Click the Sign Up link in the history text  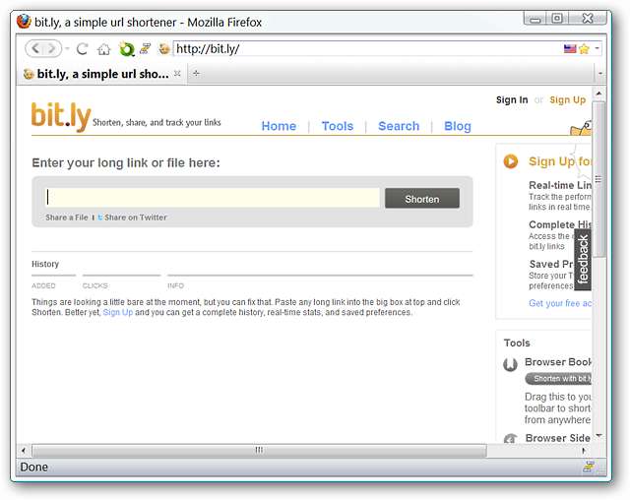[118, 312]
